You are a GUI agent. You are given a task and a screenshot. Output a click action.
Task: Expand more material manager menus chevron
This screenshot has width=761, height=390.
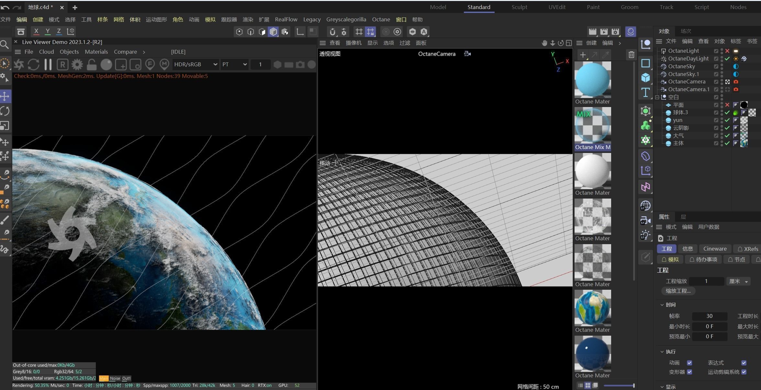(x=620, y=43)
